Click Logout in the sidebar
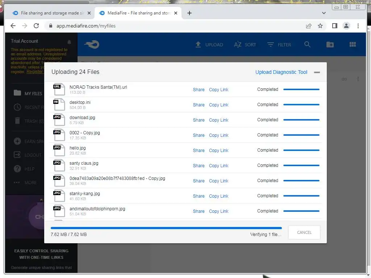Image resolution: width=371 pixels, height=278 pixels. [28, 155]
